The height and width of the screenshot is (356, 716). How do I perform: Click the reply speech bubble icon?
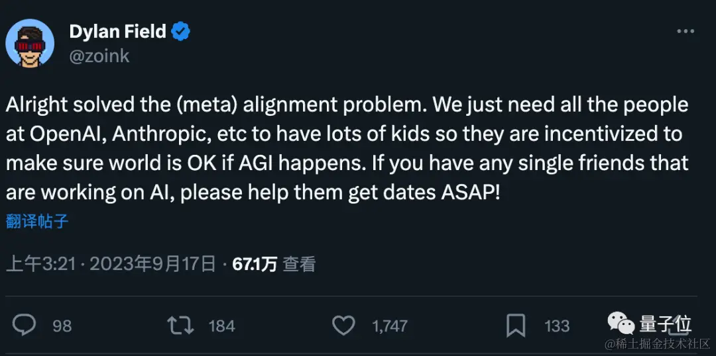pyautogui.click(x=25, y=325)
